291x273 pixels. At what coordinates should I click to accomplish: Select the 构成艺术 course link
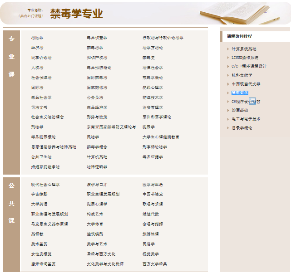coord(95,214)
